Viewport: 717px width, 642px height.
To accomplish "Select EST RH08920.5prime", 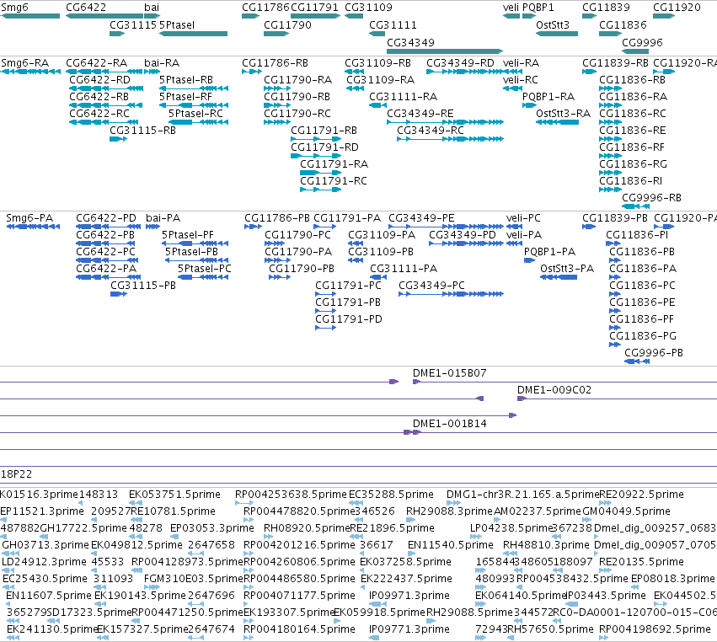I will pos(307,528).
